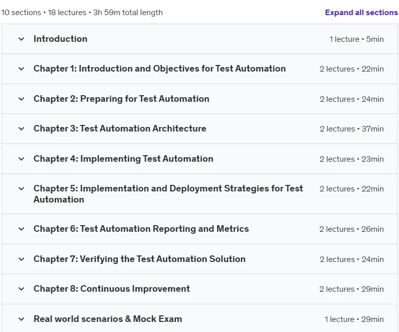Toggle Chapter 8 chevron icon
This screenshot has width=399, height=332.
21,289
